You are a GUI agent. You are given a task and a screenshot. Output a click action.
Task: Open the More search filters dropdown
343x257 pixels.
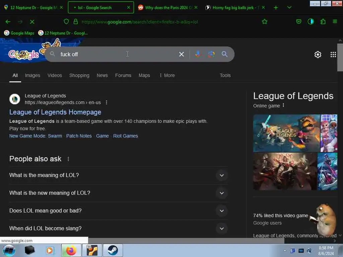click(167, 75)
